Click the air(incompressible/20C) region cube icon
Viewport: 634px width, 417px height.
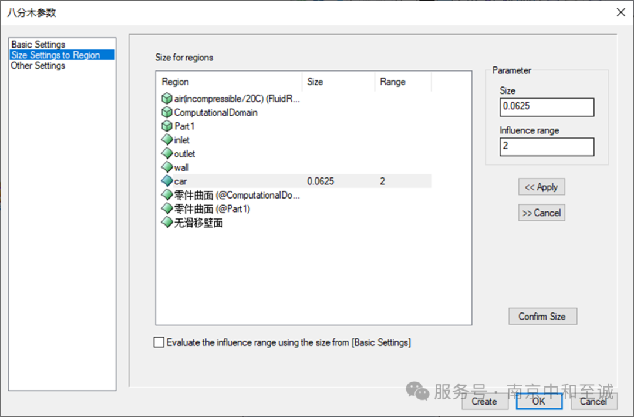[x=167, y=98]
